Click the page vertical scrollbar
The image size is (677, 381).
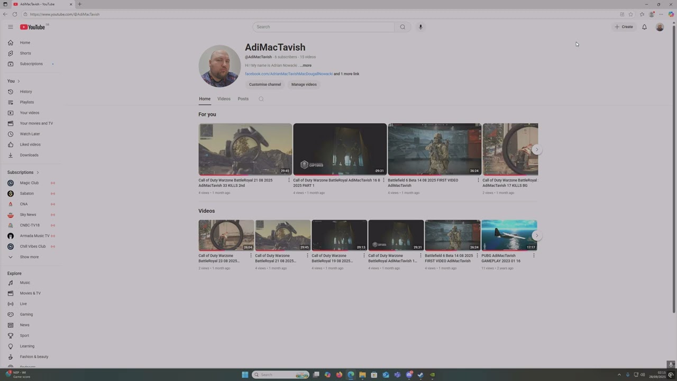(x=673, y=169)
